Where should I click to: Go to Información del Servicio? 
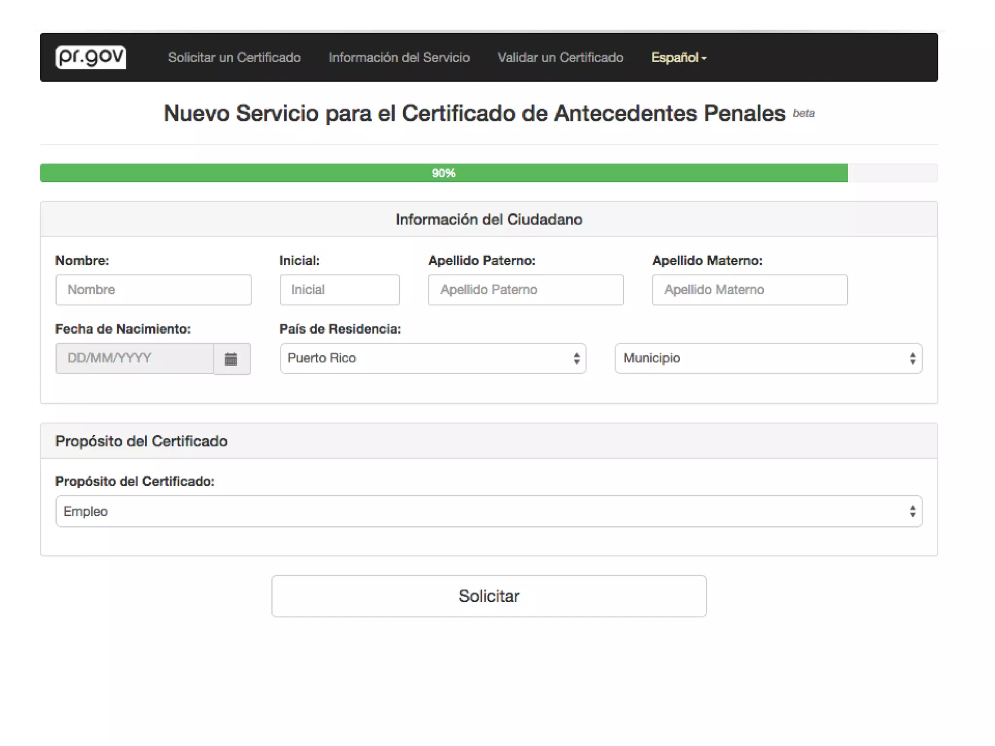399,57
